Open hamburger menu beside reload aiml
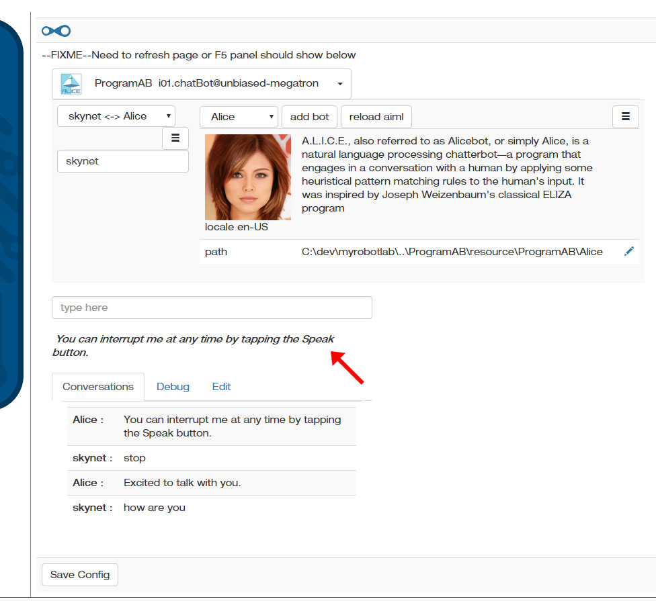This screenshot has width=656, height=601. [x=626, y=117]
